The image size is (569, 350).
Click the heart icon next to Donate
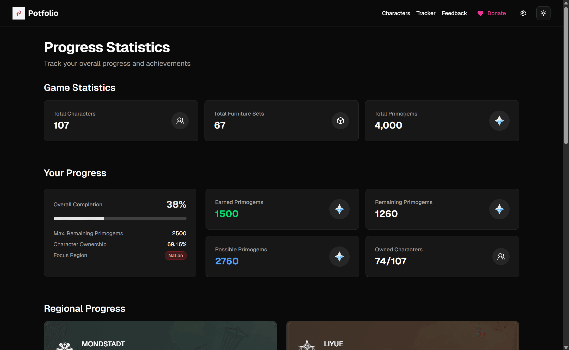480,13
